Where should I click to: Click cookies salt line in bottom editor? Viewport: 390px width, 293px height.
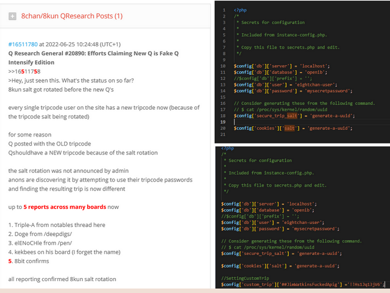[280, 266]
